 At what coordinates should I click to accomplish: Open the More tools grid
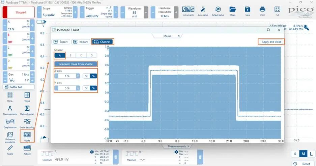(x=10, y=97)
